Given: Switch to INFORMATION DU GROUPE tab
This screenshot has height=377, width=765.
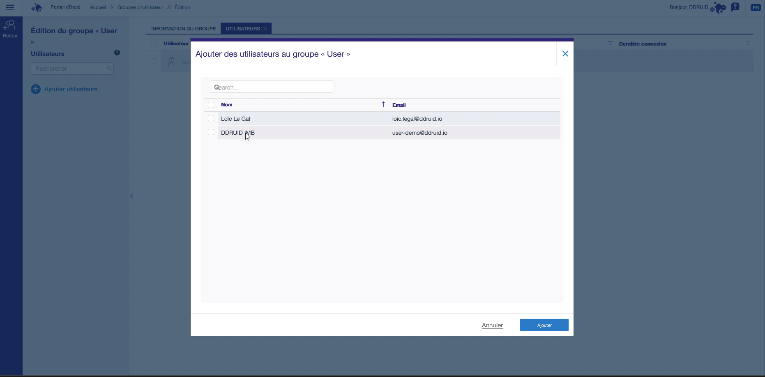Looking at the screenshot, I should [x=183, y=29].
